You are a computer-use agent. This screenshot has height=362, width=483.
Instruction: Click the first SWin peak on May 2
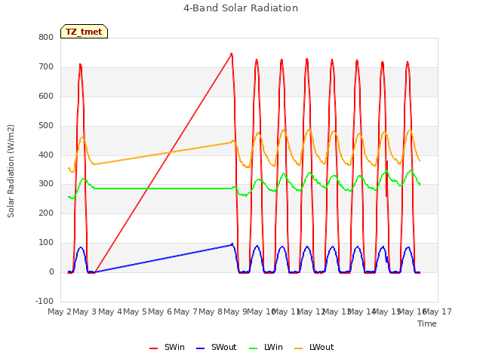[80, 65]
